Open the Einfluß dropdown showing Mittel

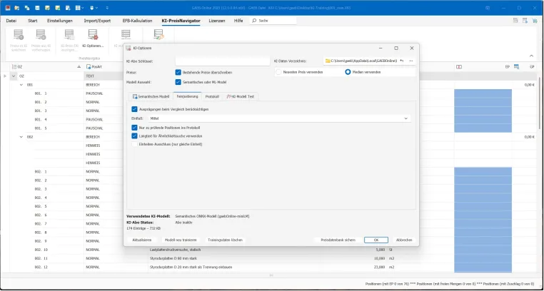(x=279, y=118)
